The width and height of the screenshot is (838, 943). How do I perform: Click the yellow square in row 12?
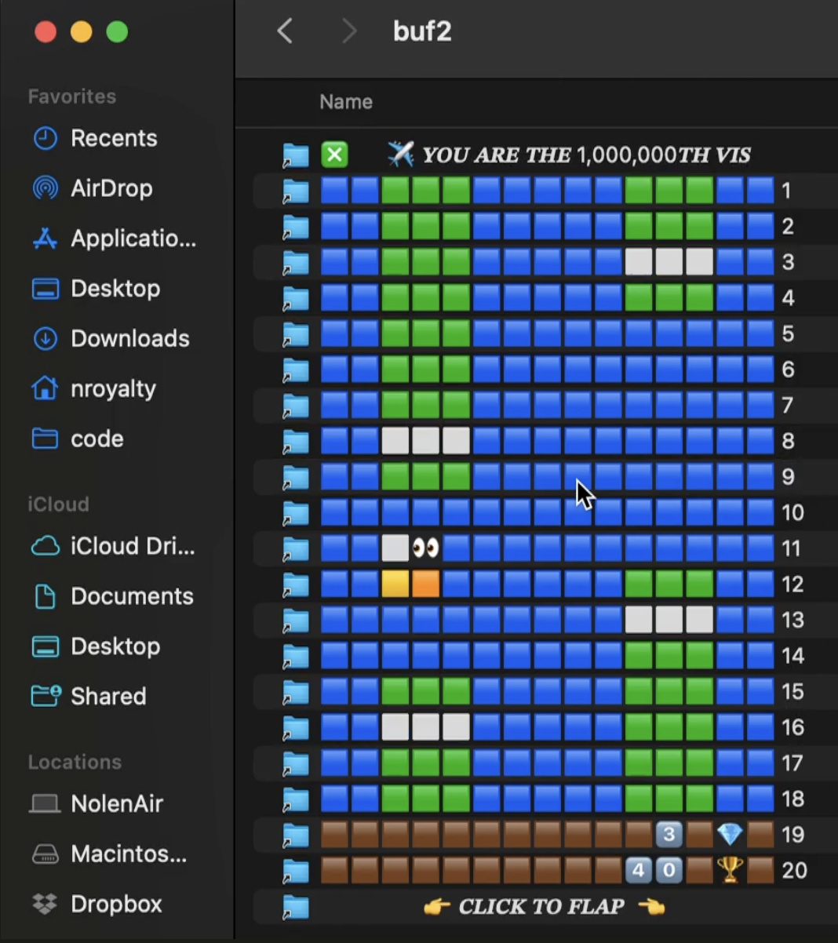(395, 584)
